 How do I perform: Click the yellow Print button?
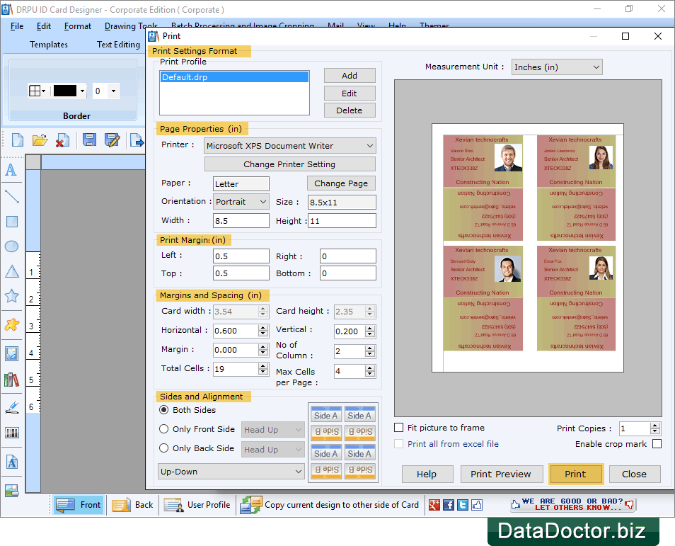[x=575, y=474]
